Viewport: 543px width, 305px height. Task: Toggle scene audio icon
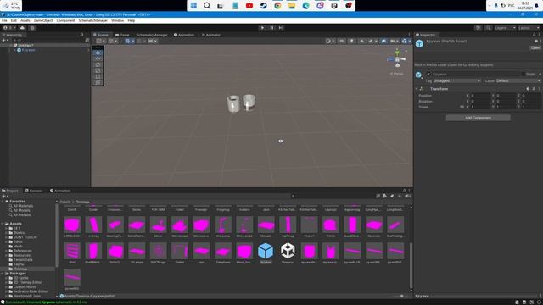pos(362,41)
